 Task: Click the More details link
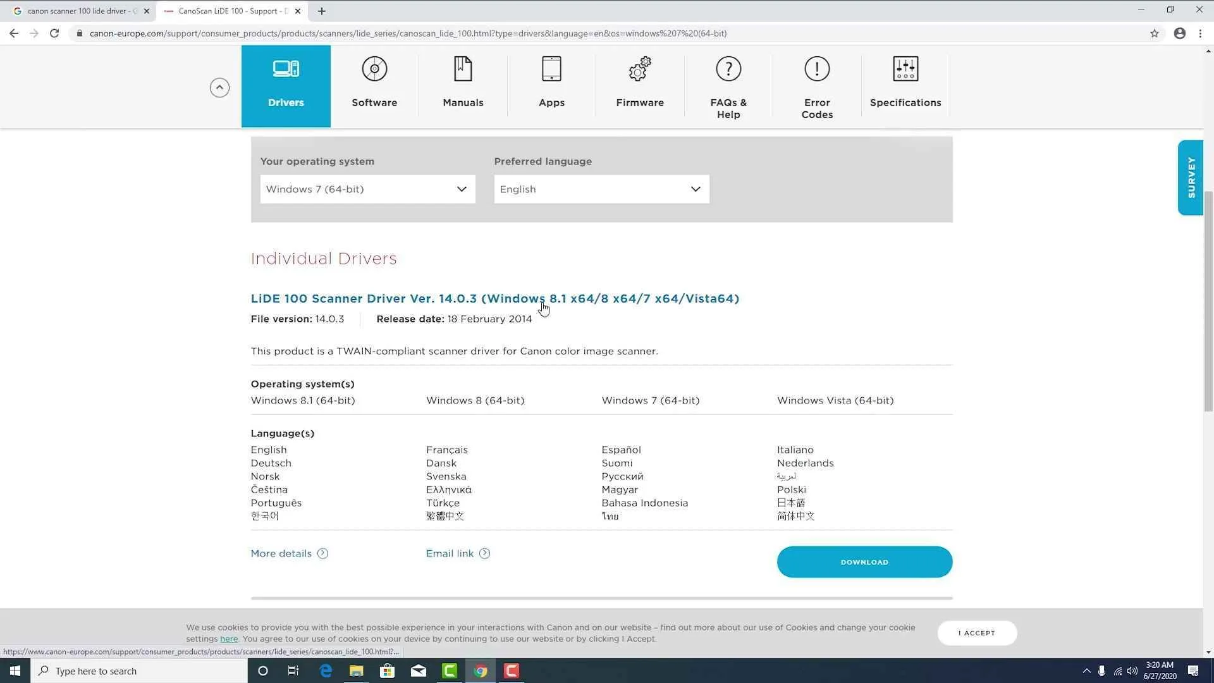[x=289, y=553]
